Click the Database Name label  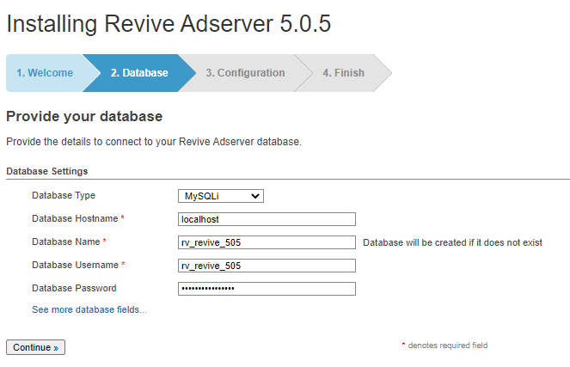(66, 242)
